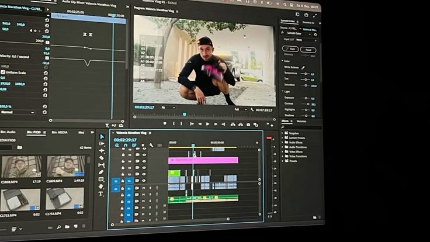Adjust the Temperature slider
The image size is (430, 242).
point(305,74)
